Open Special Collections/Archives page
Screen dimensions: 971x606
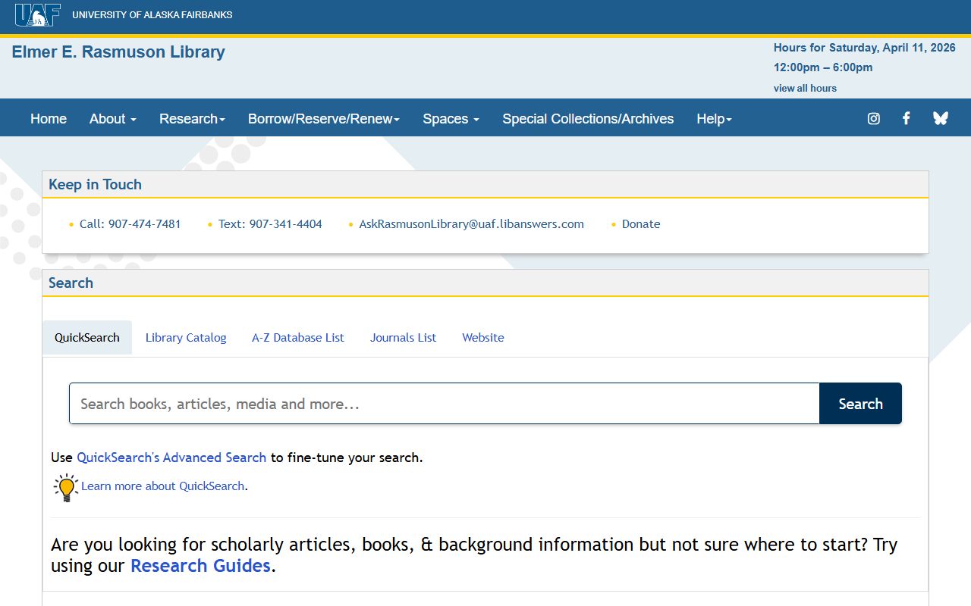click(588, 119)
